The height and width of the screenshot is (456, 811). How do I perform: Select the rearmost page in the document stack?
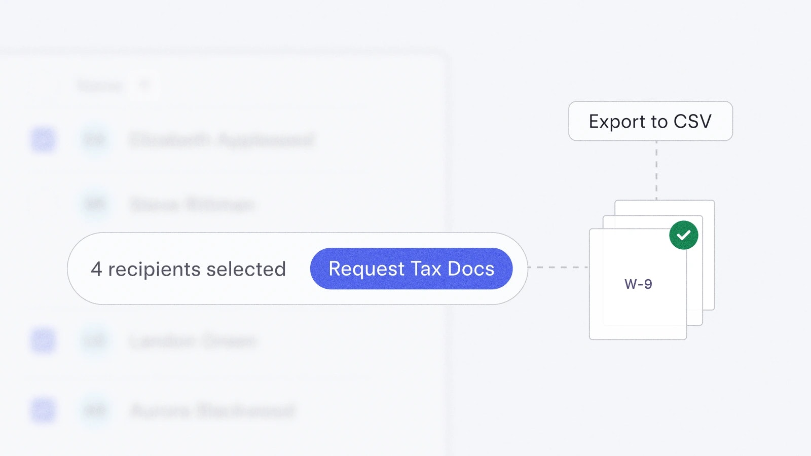(x=709, y=253)
